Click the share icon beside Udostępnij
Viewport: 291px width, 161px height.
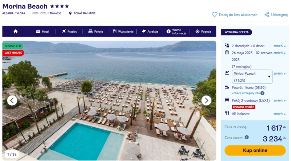(x=267, y=15)
